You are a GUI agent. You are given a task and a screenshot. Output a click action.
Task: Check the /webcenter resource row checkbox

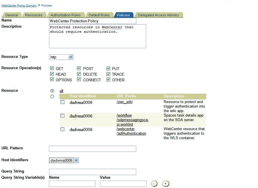pyautogui.click(x=62, y=129)
